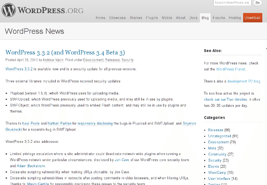Click the WORDPRESS.ORG wordmark text

(51, 10)
